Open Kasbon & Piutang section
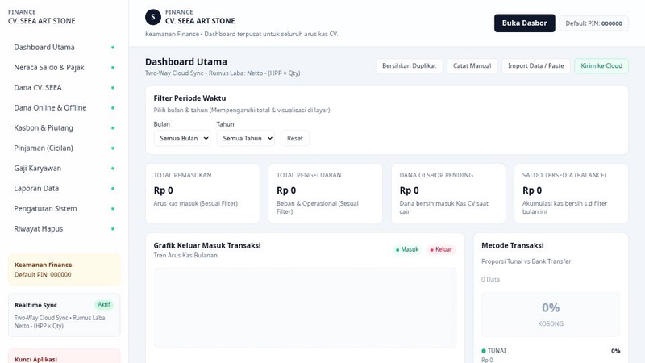 tap(64, 128)
